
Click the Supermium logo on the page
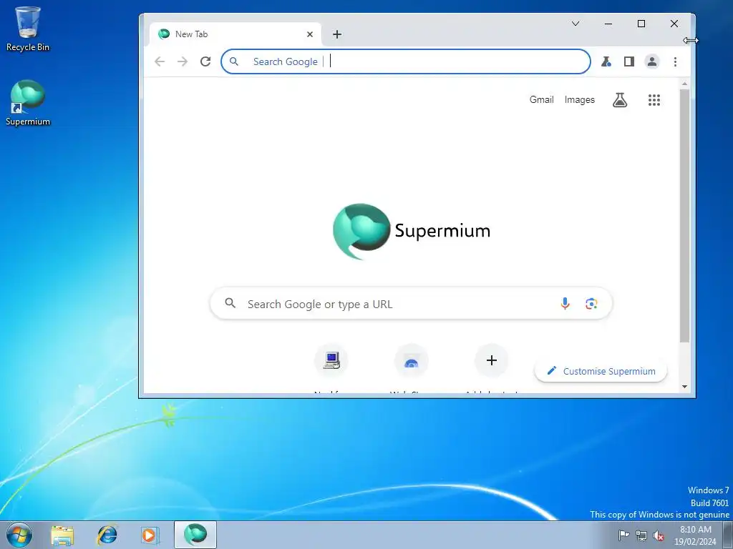412,231
